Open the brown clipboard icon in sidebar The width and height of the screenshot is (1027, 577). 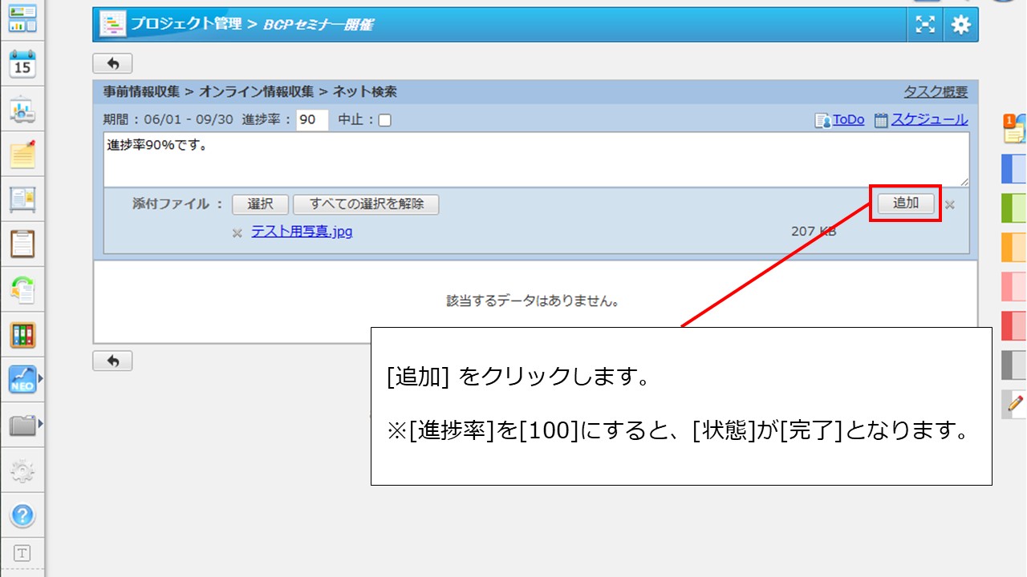coord(22,244)
